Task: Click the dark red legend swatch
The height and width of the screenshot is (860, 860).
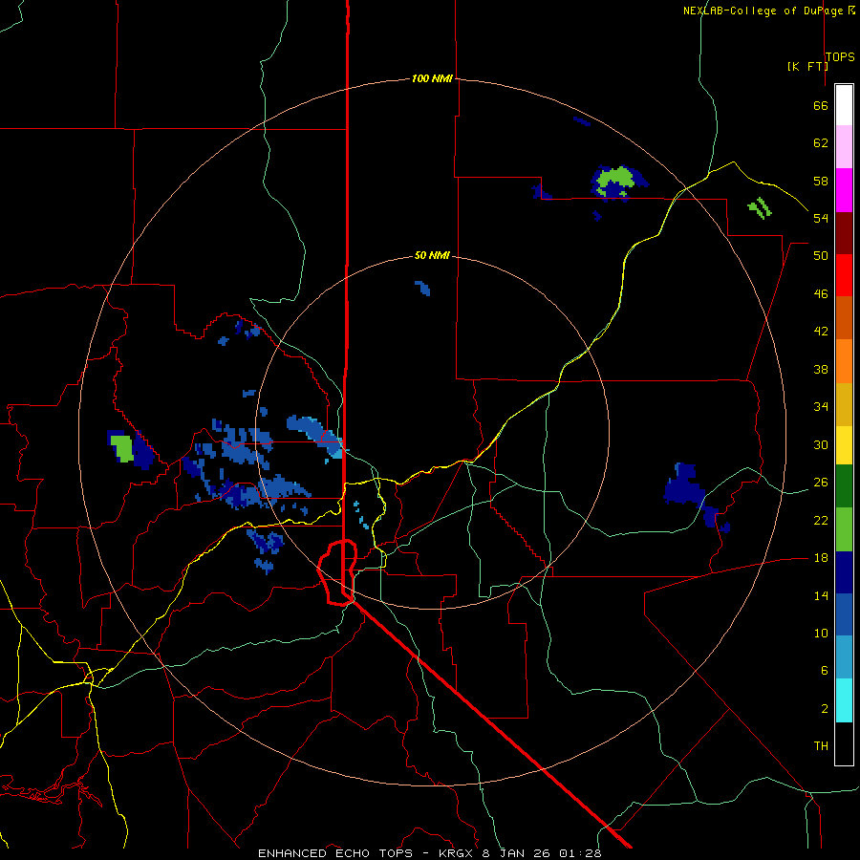Action: tap(844, 233)
